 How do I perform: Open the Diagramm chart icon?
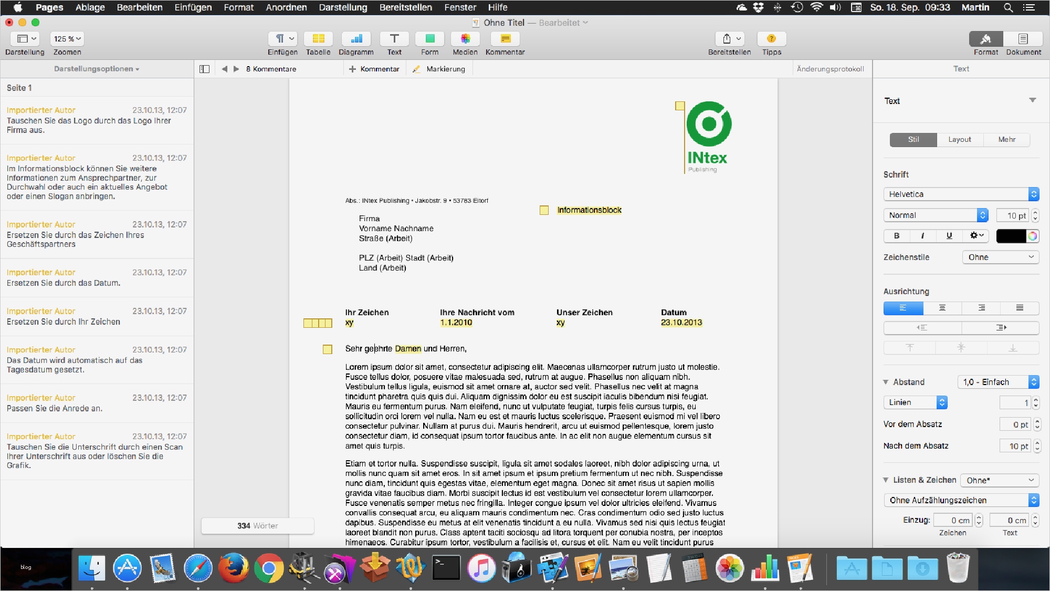(x=356, y=39)
